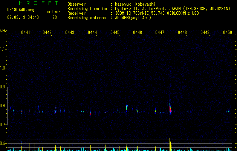Click the 0449 time marker
Viewport: 237px width, 151px height.
click(205, 32)
